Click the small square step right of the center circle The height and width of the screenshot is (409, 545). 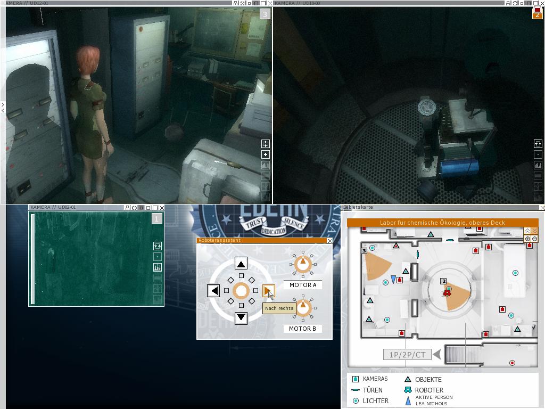[x=256, y=290]
